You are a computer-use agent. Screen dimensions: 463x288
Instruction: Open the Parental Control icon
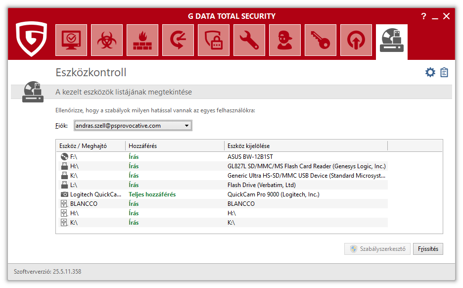point(284,40)
